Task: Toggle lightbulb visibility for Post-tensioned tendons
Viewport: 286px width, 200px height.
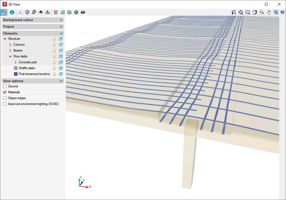Action: 55,74
